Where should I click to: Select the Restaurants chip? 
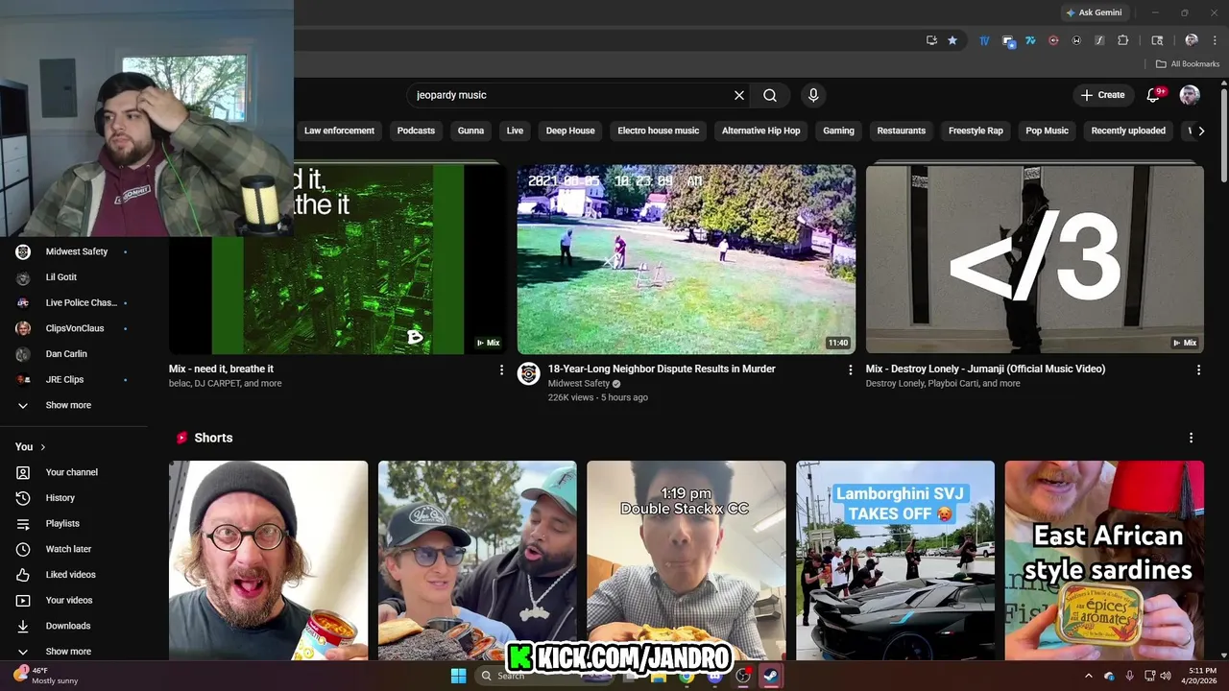click(902, 131)
